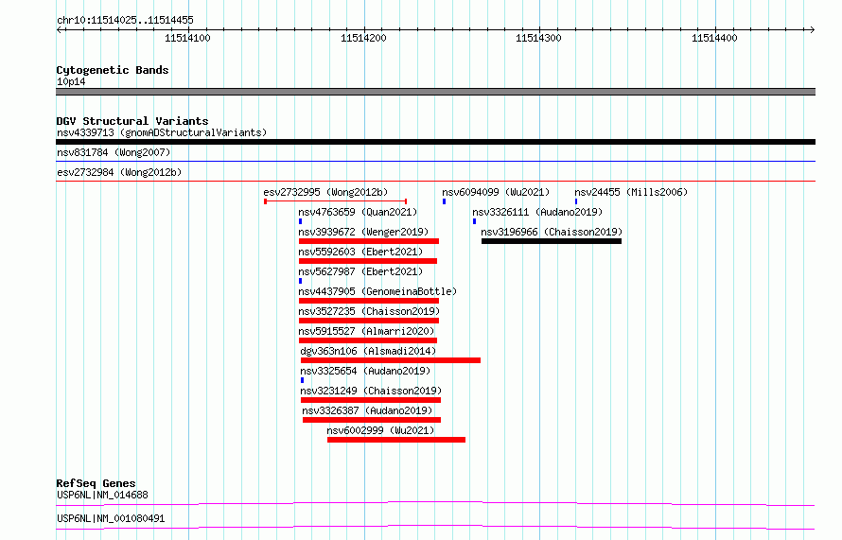Click the esv2732995 (Wong2012b) red span line
The height and width of the screenshot is (540, 842).
click(x=336, y=201)
